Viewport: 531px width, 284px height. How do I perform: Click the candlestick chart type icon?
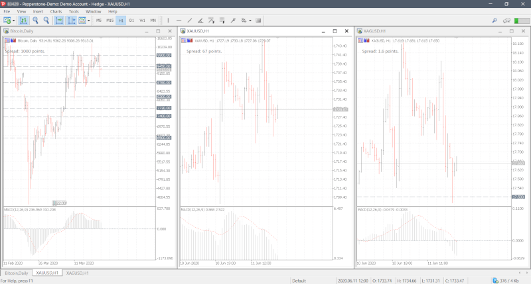tap(24, 21)
